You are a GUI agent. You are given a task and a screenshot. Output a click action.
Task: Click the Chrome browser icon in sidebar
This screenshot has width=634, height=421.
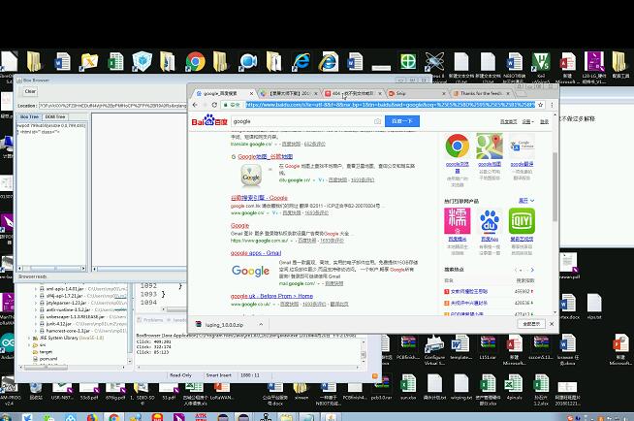tap(458, 146)
